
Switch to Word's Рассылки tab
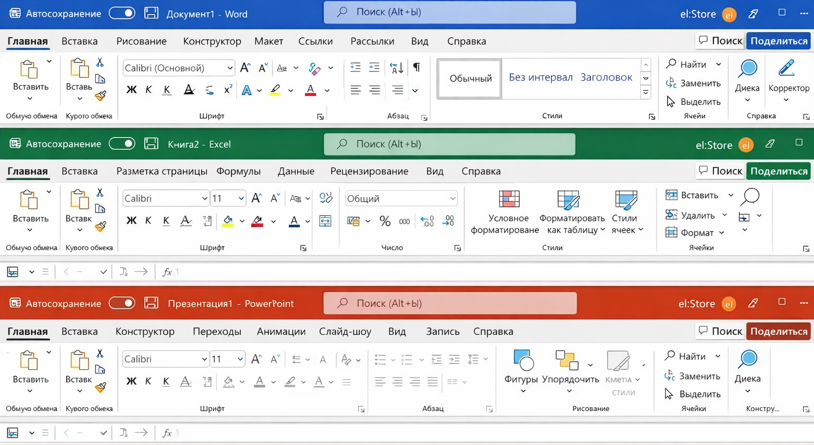(x=372, y=41)
